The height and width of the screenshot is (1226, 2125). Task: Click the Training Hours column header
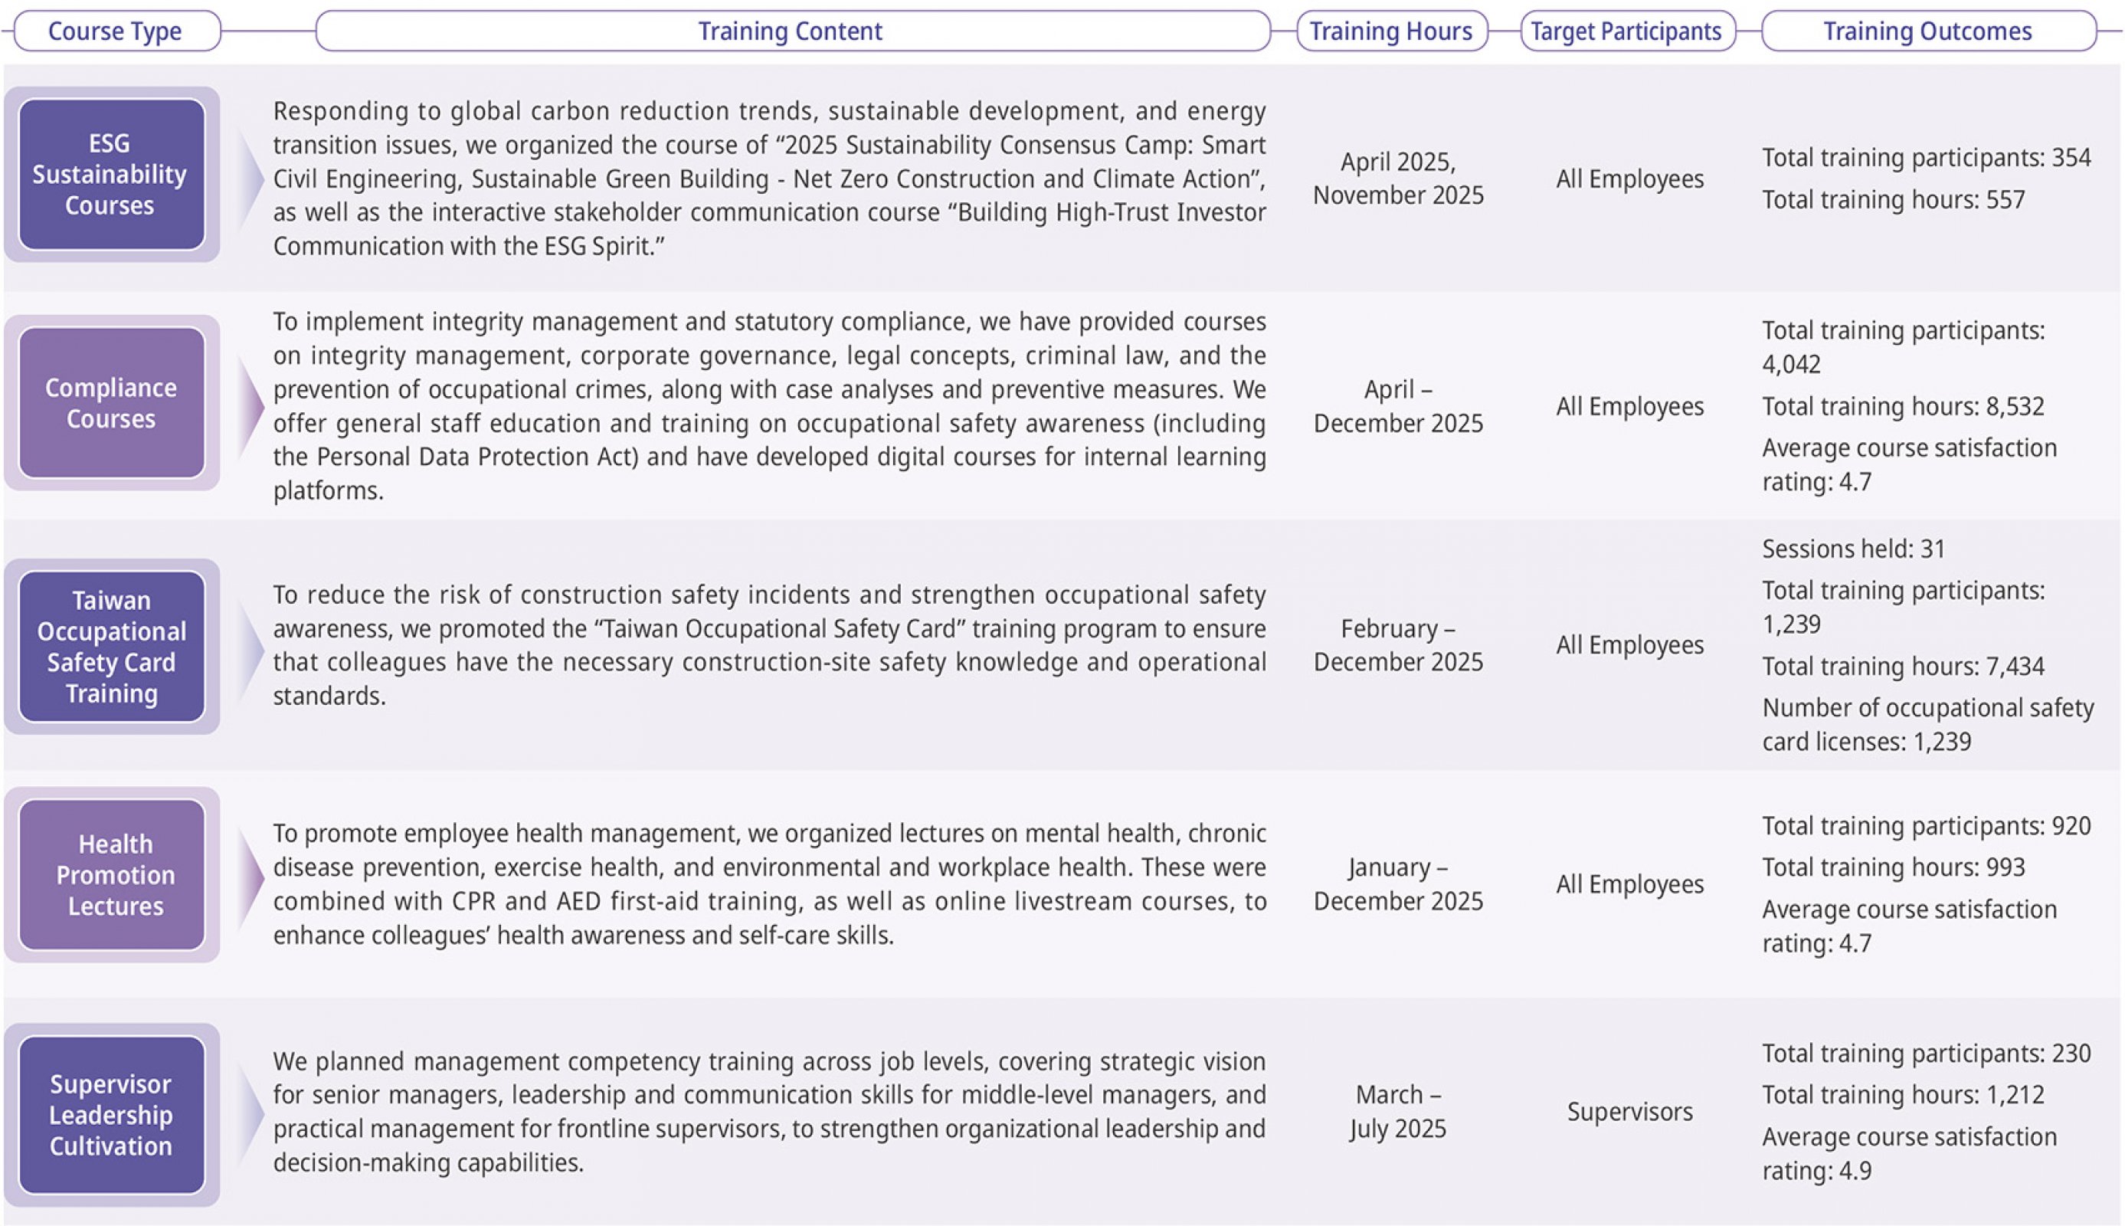1392,31
